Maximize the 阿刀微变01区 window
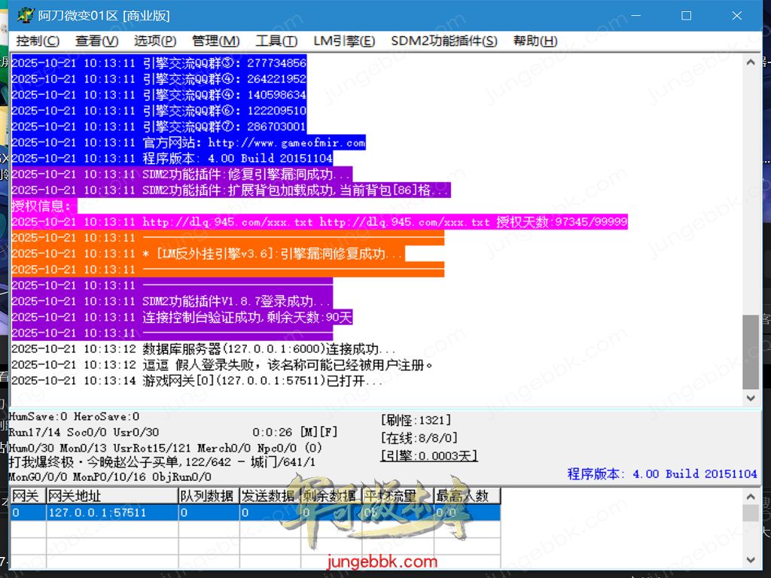 (686, 16)
